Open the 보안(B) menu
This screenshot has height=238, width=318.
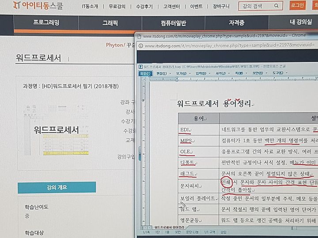(257, 73)
